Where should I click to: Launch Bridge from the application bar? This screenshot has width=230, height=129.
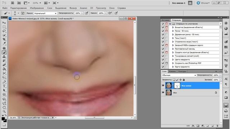[x=13, y=3]
